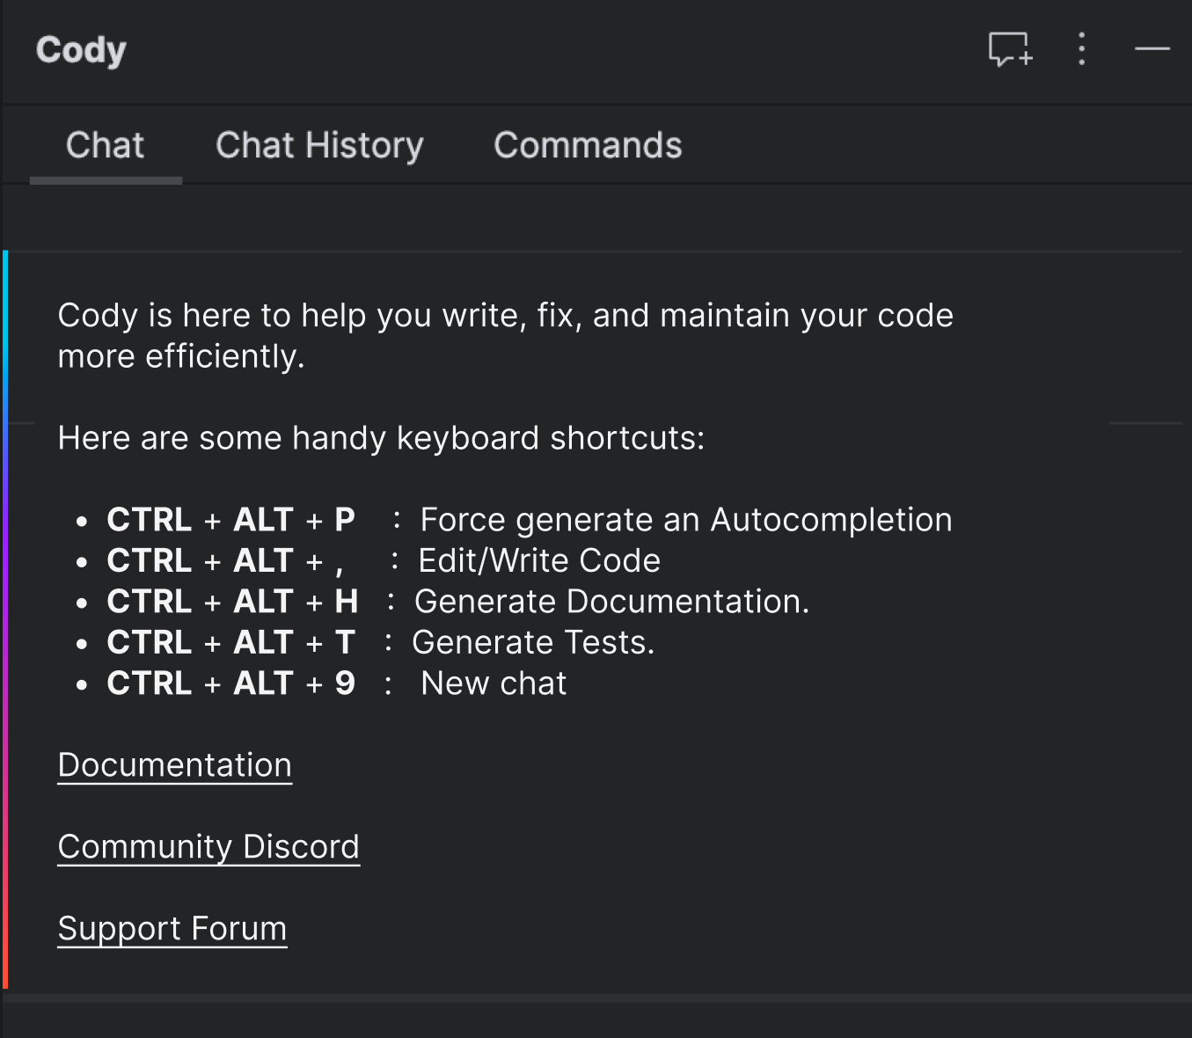Click the "New chat" shortcut description
The width and height of the screenshot is (1192, 1038).
point(494,683)
